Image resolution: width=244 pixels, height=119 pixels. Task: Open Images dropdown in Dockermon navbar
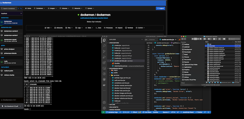point(52,9)
